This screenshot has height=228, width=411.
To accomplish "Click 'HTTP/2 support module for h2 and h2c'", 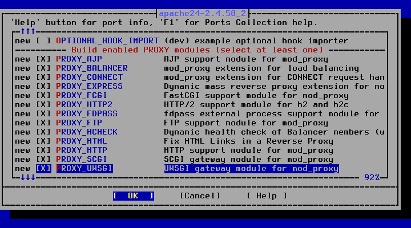I will pyautogui.click(x=256, y=105).
